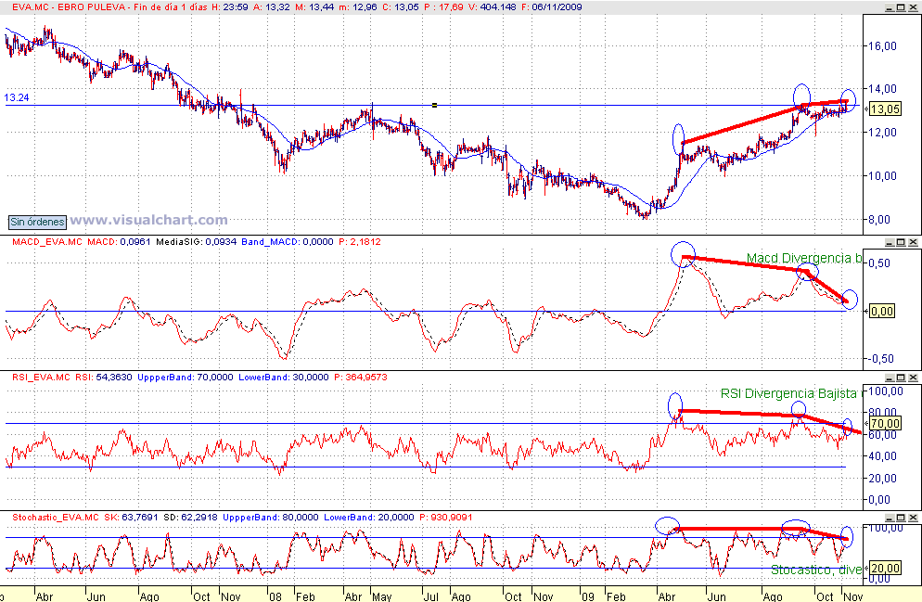Close the MACD indicator panel
922x602 pixels.
click(x=913, y=242)
